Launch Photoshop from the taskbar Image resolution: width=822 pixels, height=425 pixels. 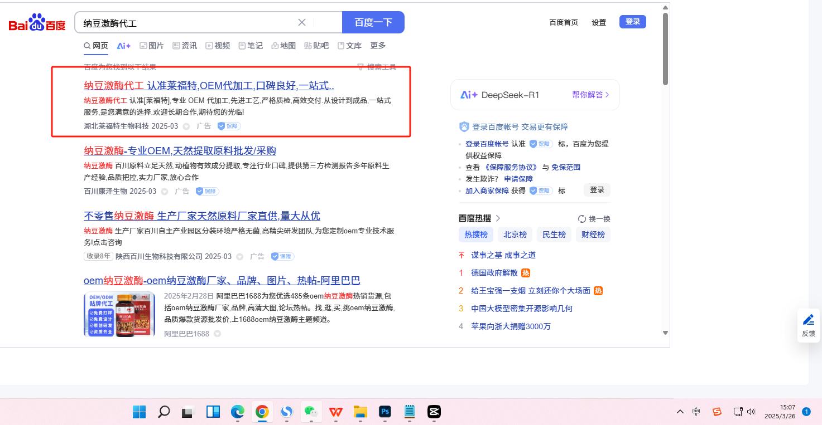(x=384, y=412)
